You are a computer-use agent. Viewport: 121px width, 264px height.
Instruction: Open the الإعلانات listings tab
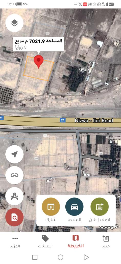point(45,242)
